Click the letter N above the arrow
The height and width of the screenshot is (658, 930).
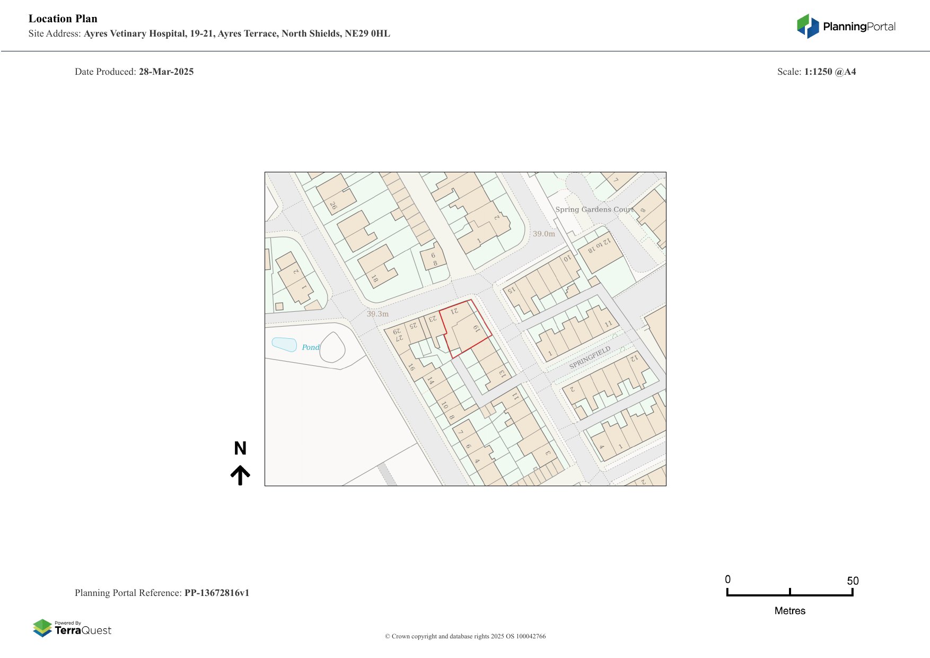click(240, 449)
